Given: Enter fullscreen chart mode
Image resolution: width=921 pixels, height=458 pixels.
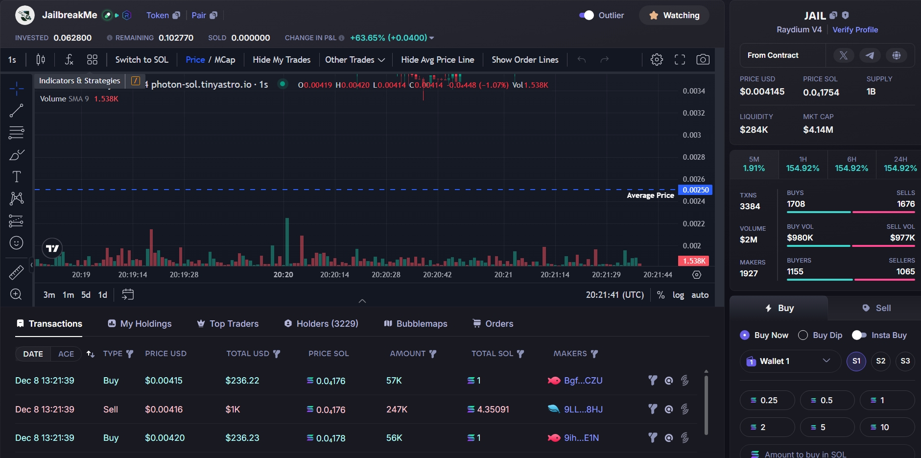Looking at the screenshot, I should (680, 60).
